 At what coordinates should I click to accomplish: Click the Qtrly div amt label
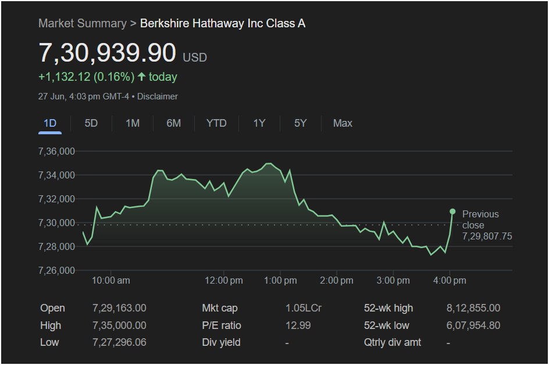pos(393,342)
